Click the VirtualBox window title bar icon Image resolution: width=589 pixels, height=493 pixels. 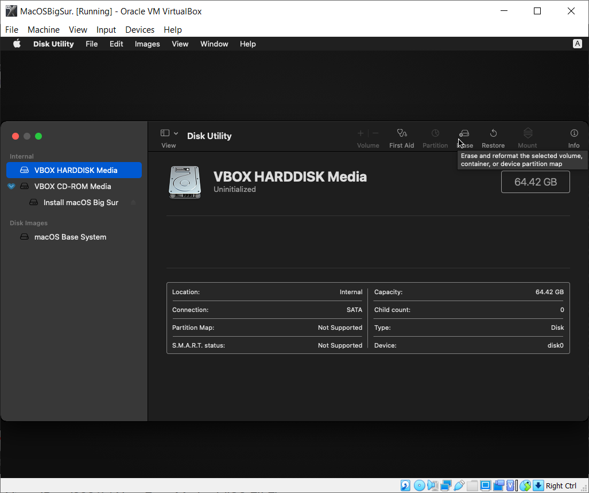[x=11, y=11]
